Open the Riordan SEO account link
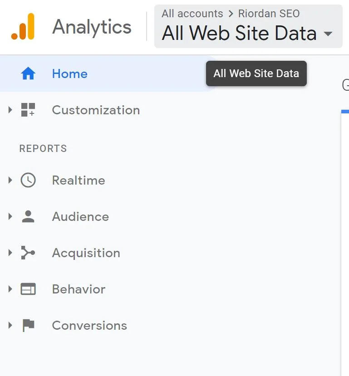This screenshot has width=349, height=376. 269,14
